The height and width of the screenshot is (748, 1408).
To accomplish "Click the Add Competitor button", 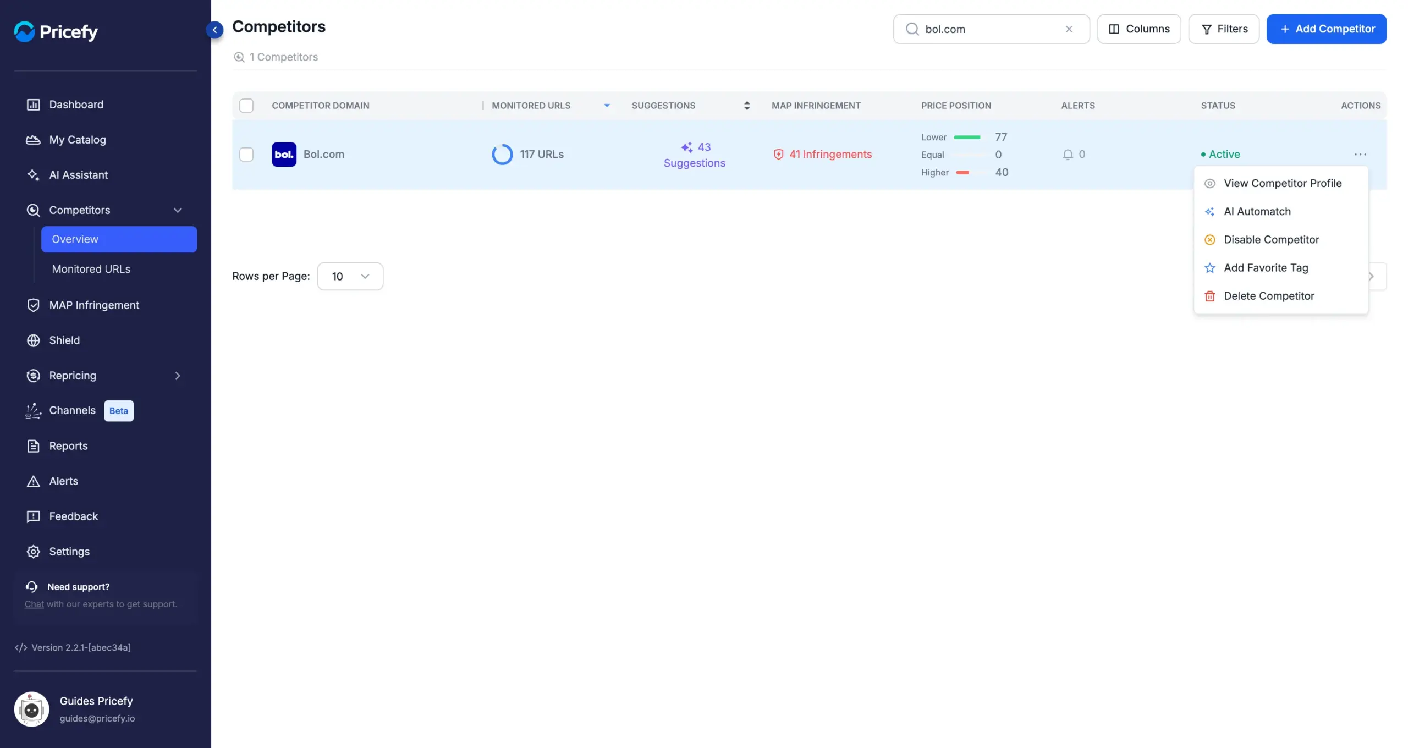I will [1327, 29].
